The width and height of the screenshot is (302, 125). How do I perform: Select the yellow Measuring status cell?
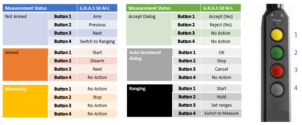[25, 101]
